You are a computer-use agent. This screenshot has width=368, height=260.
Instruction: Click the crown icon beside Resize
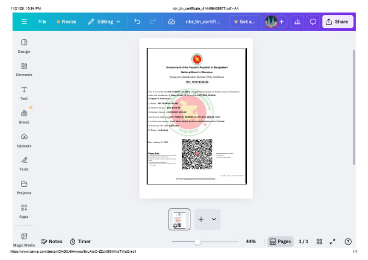coord(58,22)
